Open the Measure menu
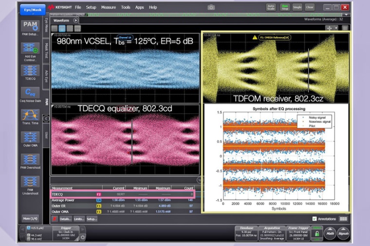This screenshot has width=370, height=246. [x=109, y=7]
